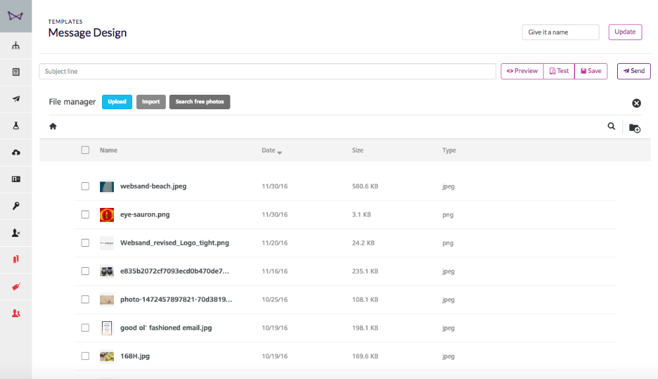Open the 168H.jpg thumbnail

pos(107,357)
